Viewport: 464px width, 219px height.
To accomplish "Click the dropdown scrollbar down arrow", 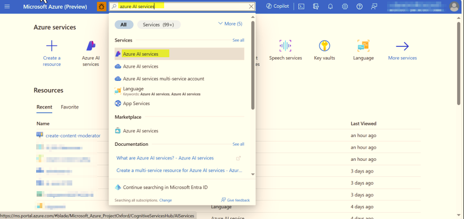I will click(x=253, y=174).
